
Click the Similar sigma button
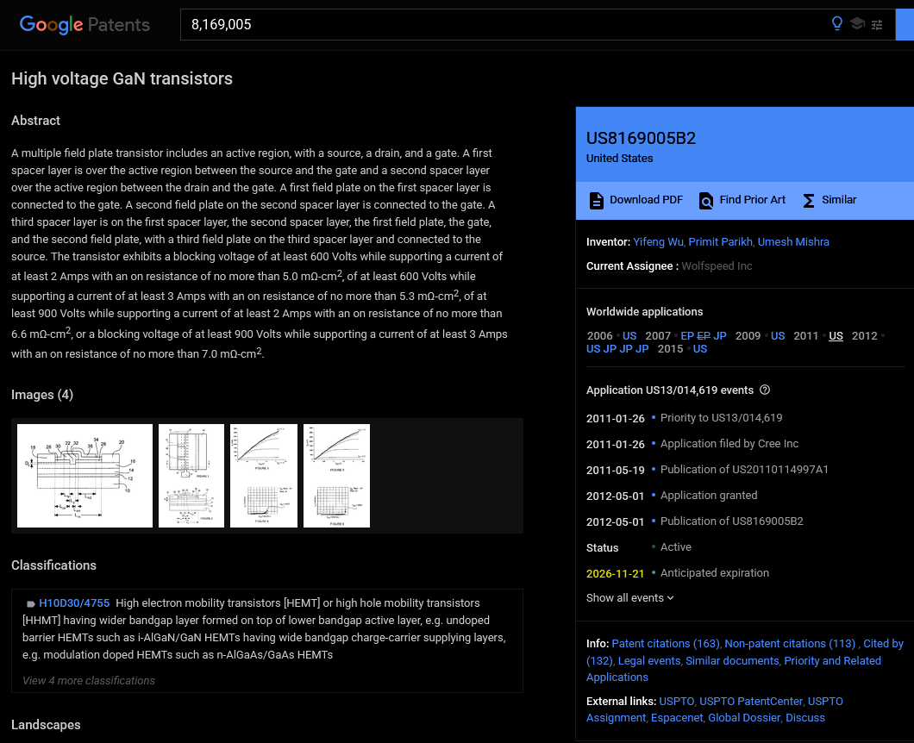[829, 200]
